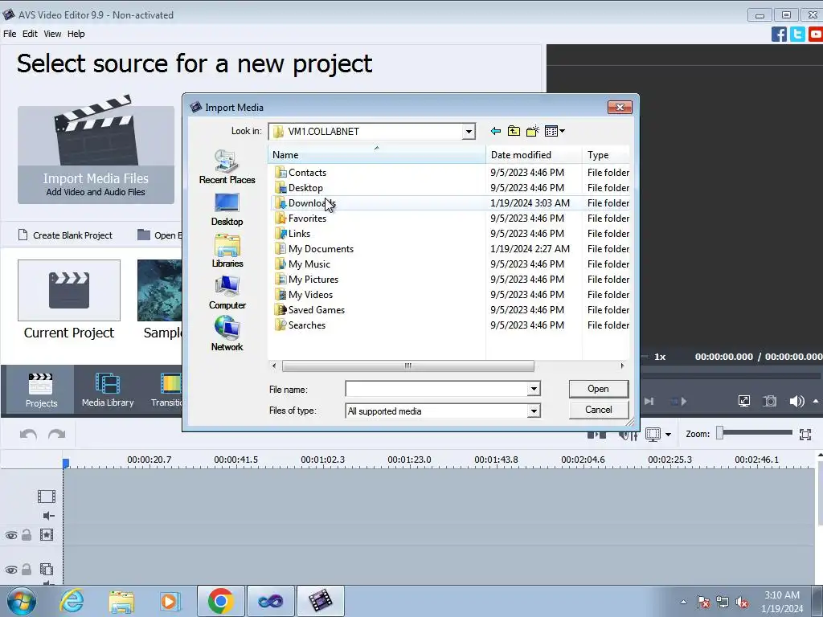Take a snapshot with the camera icon
This screenshot has height=617, width=823.
(769, 402)
